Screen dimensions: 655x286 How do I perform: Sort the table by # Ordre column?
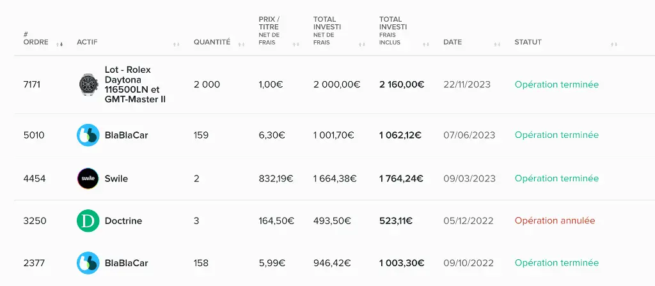click(59, 44)
